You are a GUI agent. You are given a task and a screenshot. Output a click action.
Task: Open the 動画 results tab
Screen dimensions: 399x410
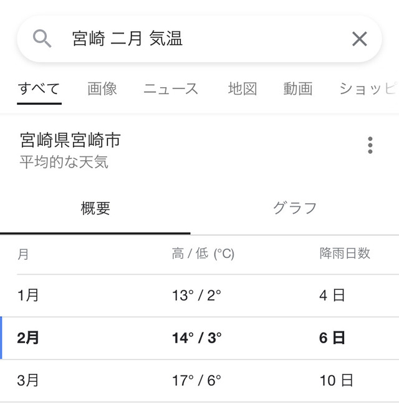coord(297,88)
